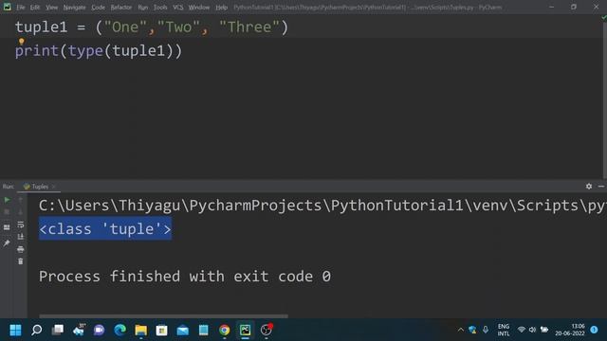Switch to Google Chrome on taskbar
The image size is (607, 341).
click(225, 331)
